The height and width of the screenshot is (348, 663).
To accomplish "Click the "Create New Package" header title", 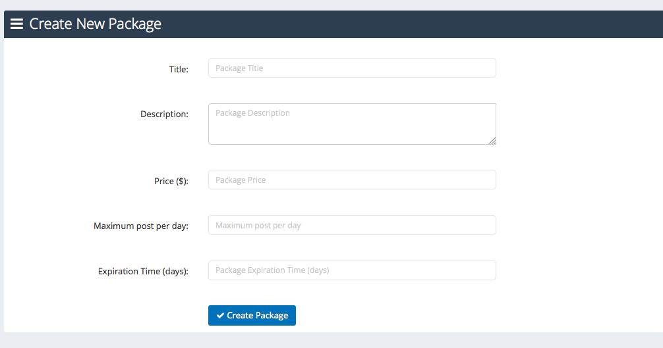I will click(95, 24).
